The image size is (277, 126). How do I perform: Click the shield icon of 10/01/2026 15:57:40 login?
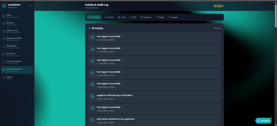92,73
